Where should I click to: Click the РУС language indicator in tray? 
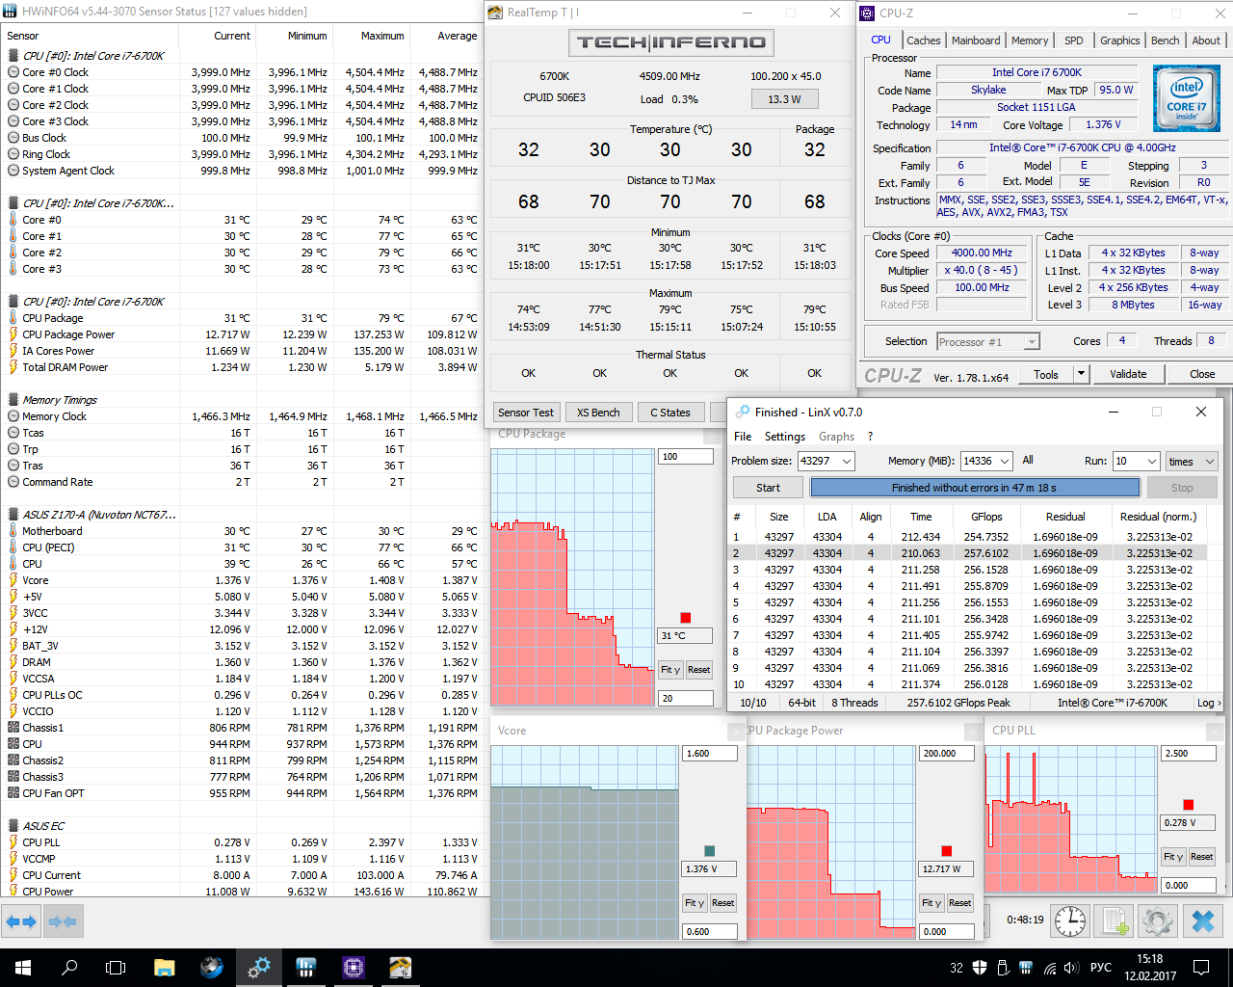1101,968
